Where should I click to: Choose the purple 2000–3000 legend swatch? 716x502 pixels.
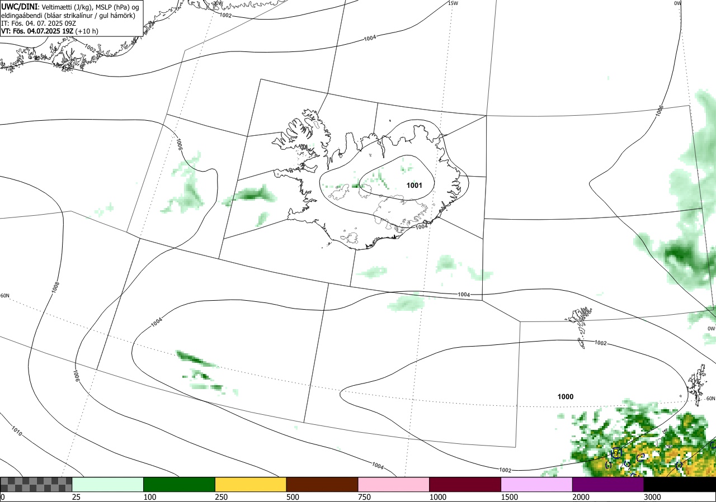pyautogui.click(x=608, y=484)
